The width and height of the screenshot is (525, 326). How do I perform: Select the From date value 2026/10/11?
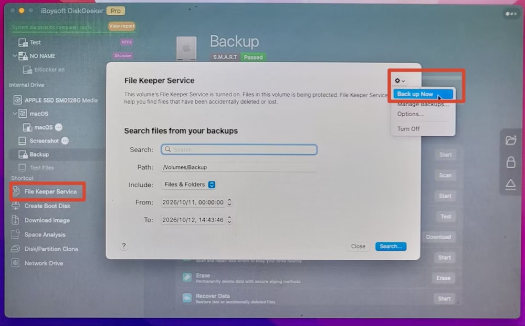tap(193, 202)
